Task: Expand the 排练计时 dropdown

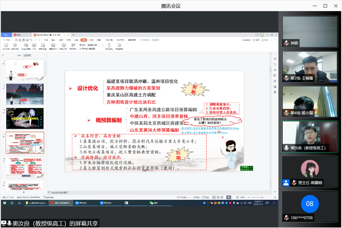Action: tap(68, 49)
